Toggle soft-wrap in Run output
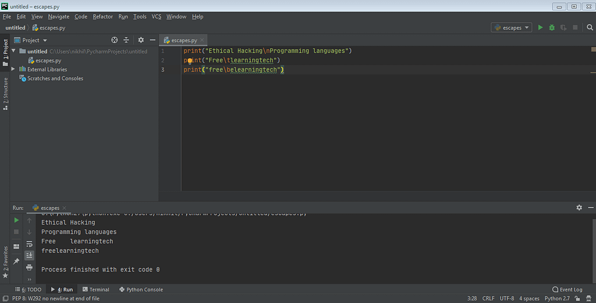596x303 pixels. coord(29,244)
